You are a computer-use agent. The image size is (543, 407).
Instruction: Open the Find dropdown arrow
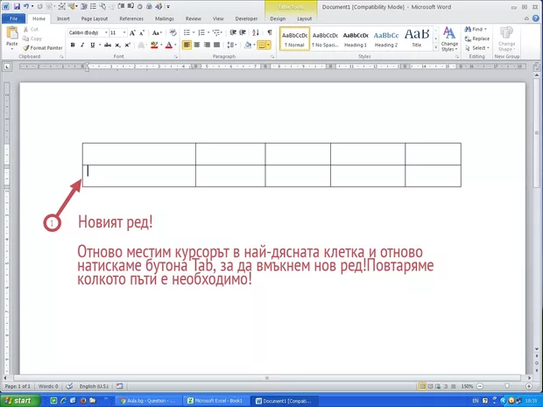pyautogui.click(x=486, y=29)
